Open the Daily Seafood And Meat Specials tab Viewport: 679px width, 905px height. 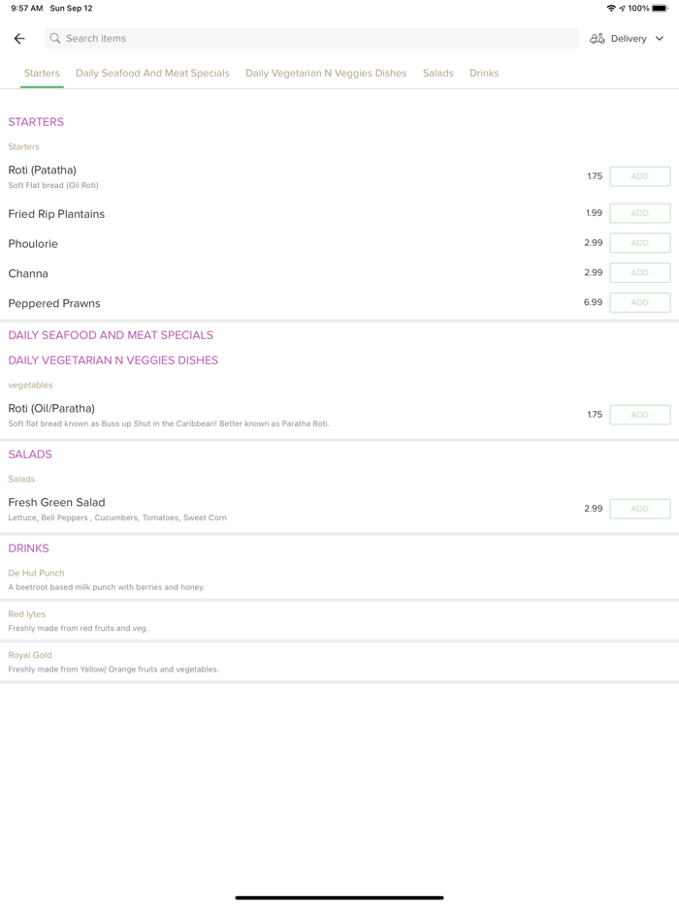pyautogui.click(x=152, y=74)
